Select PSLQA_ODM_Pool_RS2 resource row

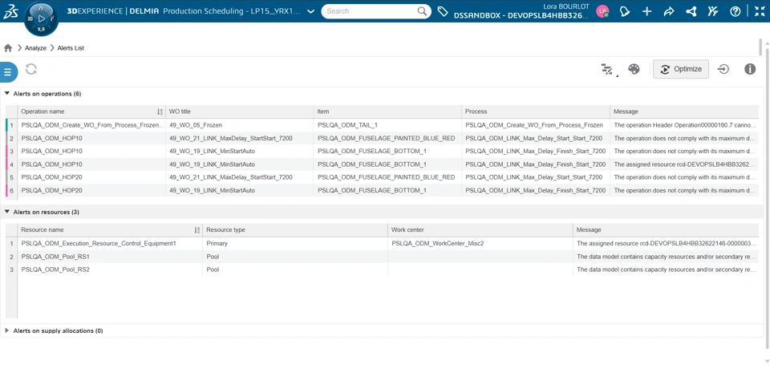pyautogui.click(x=110, y=270)
